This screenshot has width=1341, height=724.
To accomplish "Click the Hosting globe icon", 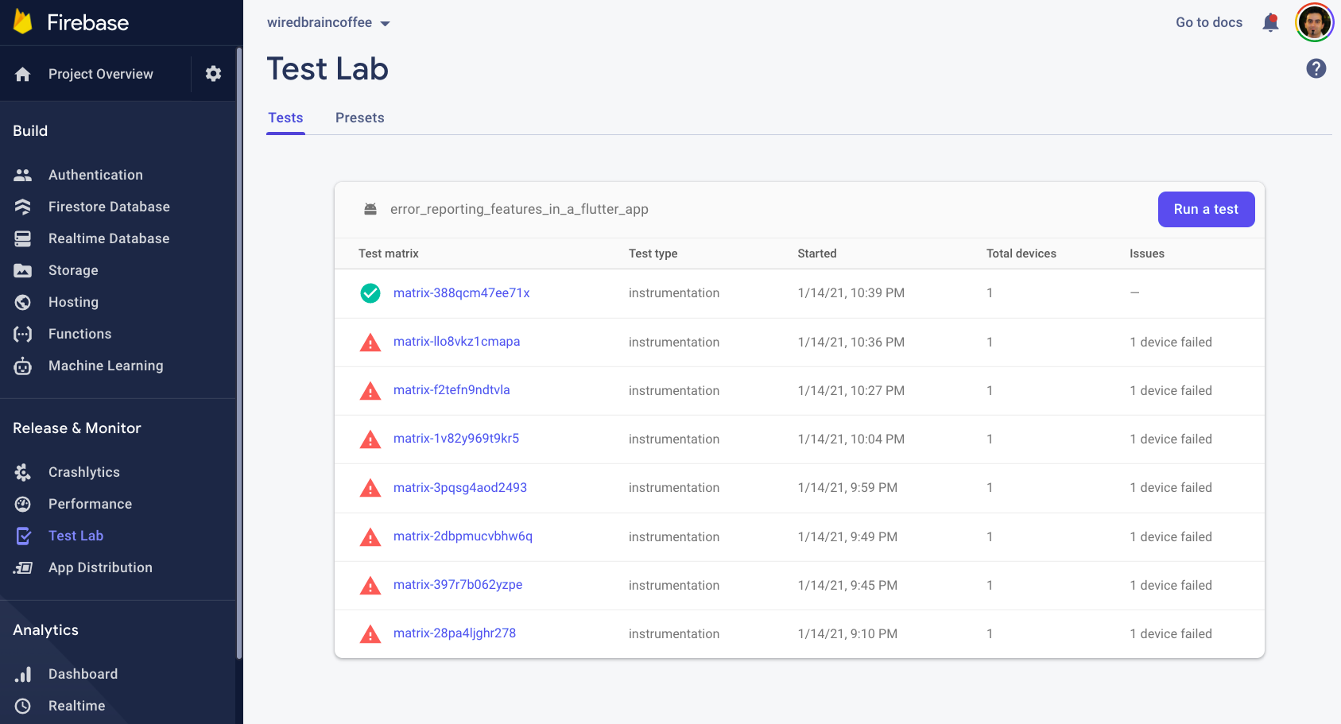I will click(x=23, y=302).
